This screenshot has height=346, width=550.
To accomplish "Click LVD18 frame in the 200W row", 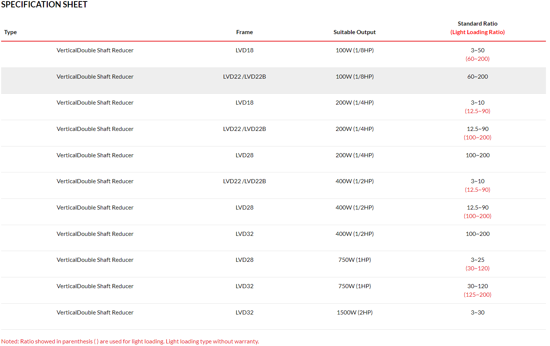I will (x=245, y=103).
